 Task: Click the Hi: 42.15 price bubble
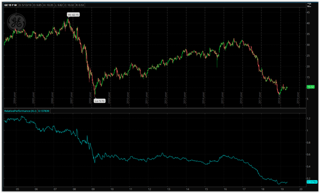tap(73, 14)
